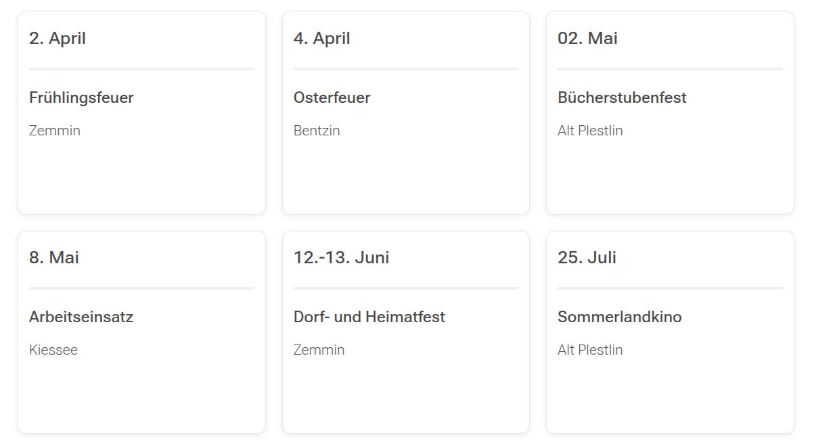This screenshot has height=444, width=816.
Task: Click the "2. April" date heading
Action: 58,39
